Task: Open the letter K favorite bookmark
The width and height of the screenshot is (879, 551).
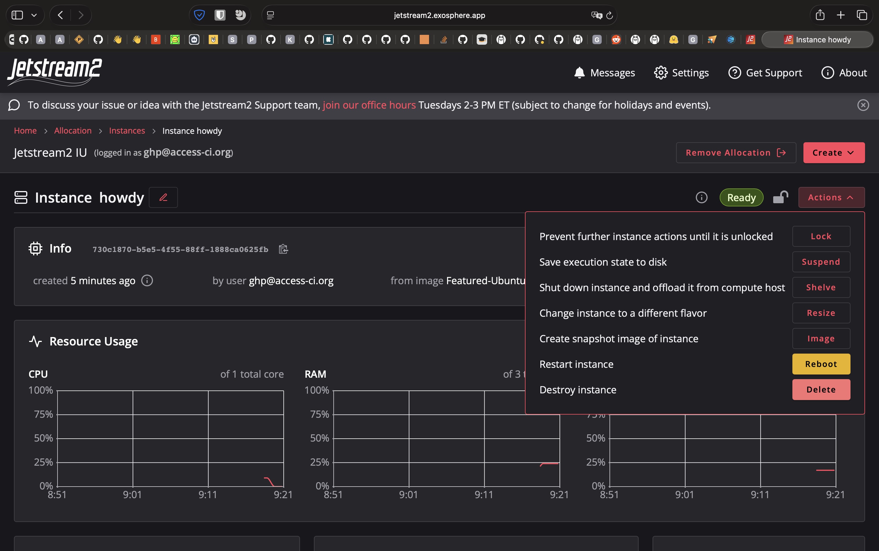Action: tap(290, 39)
